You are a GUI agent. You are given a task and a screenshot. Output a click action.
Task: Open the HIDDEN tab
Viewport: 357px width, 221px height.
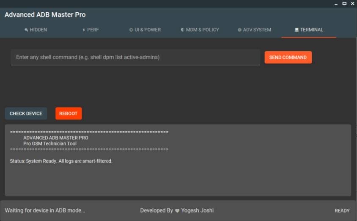[x=36, y=30]
